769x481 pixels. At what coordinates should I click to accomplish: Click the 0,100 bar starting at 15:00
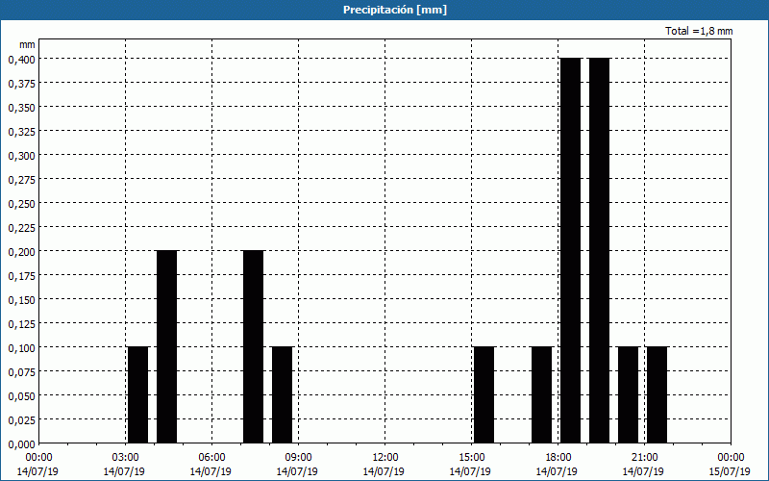click(x=484, y=395)
